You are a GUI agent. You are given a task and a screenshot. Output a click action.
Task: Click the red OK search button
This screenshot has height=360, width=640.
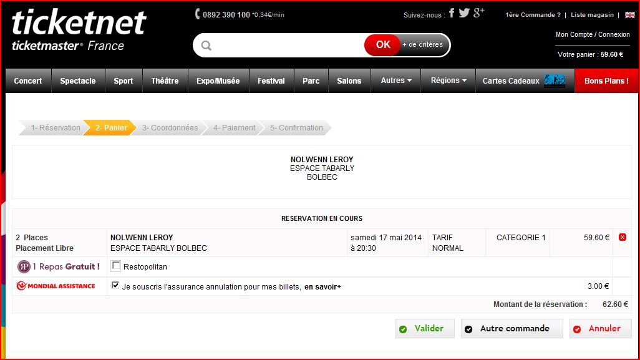(x=383, y=44)
